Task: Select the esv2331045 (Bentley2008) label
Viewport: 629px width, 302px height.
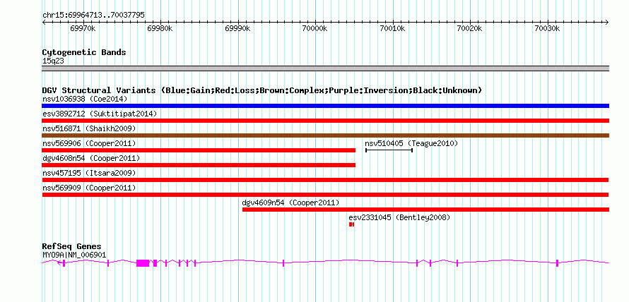Action: tap(399, 217)
